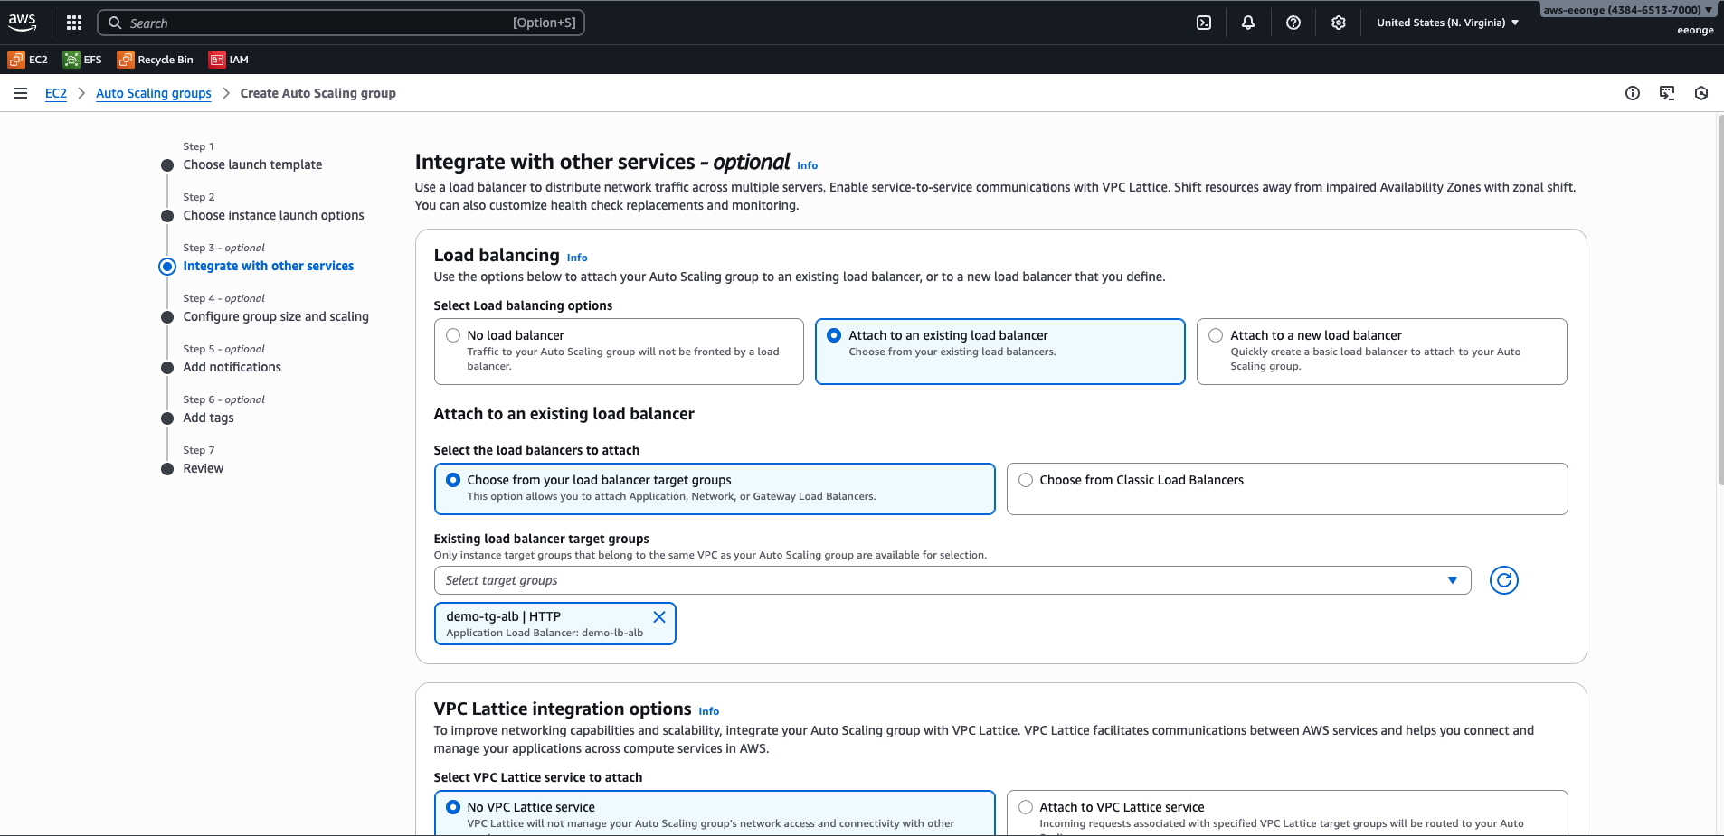
Task: Open the notifications bell
Action: (x=1248, y=23)
